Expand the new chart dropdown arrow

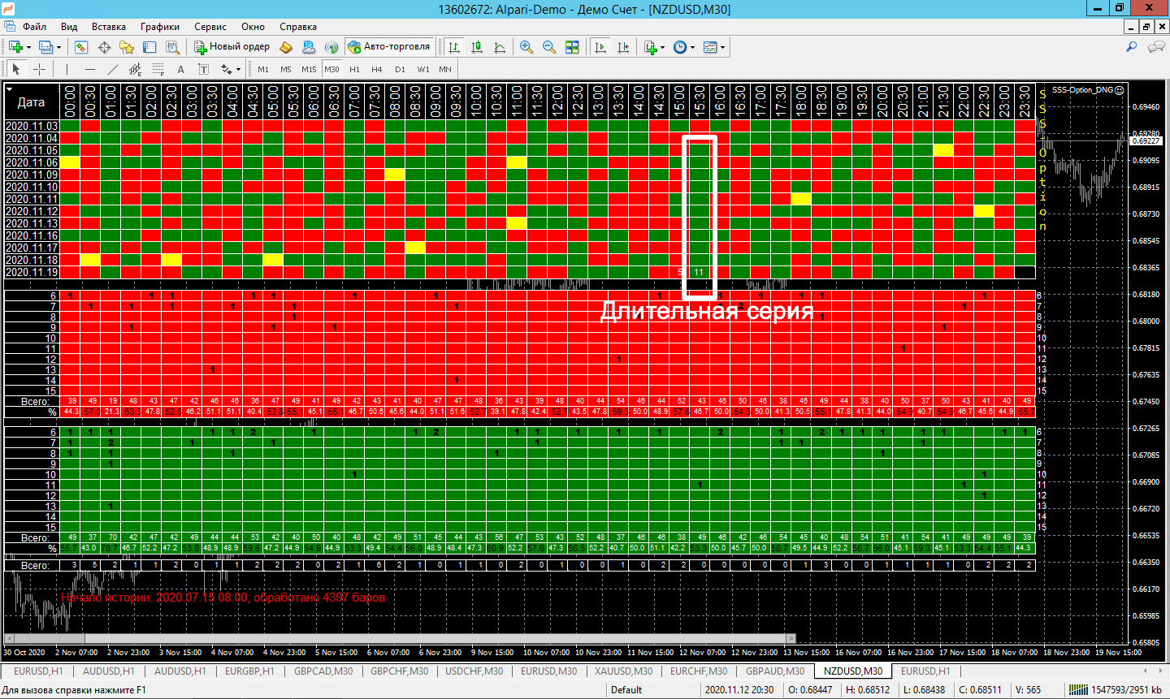[x=28, y=47]
